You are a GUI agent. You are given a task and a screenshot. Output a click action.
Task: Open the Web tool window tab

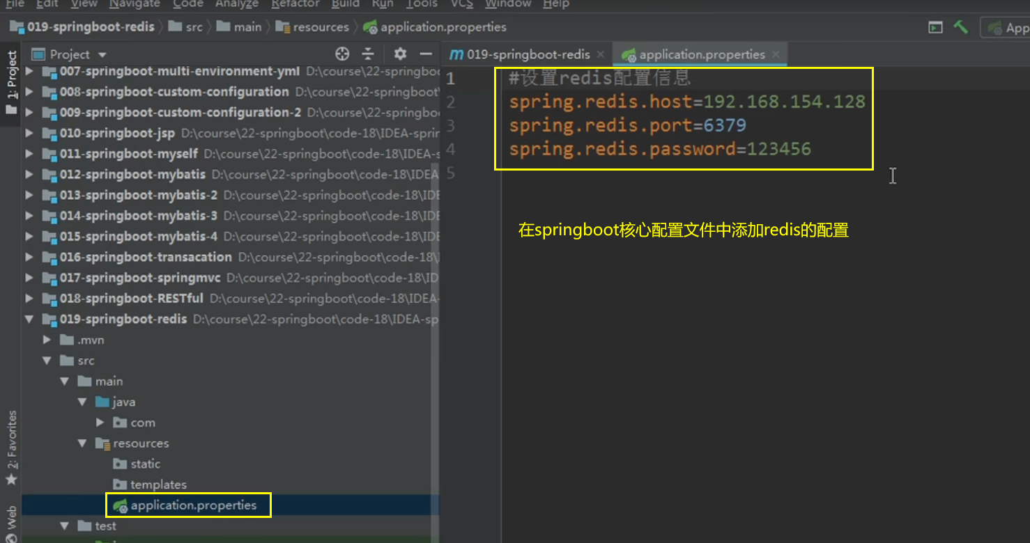[x=11, y=524]
